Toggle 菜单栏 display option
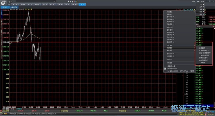Image resolution: width=215 pixels, height=116 pixels. [180, 28]
